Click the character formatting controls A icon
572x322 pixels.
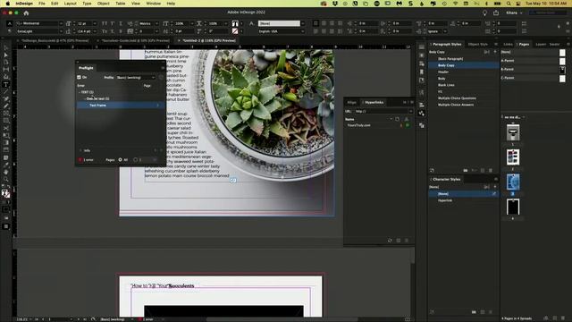10,23
